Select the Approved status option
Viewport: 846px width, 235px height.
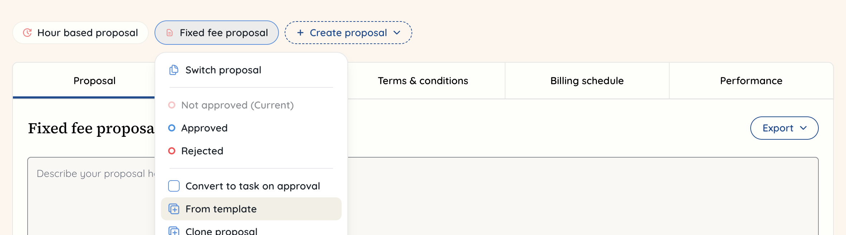coord(204,128)
